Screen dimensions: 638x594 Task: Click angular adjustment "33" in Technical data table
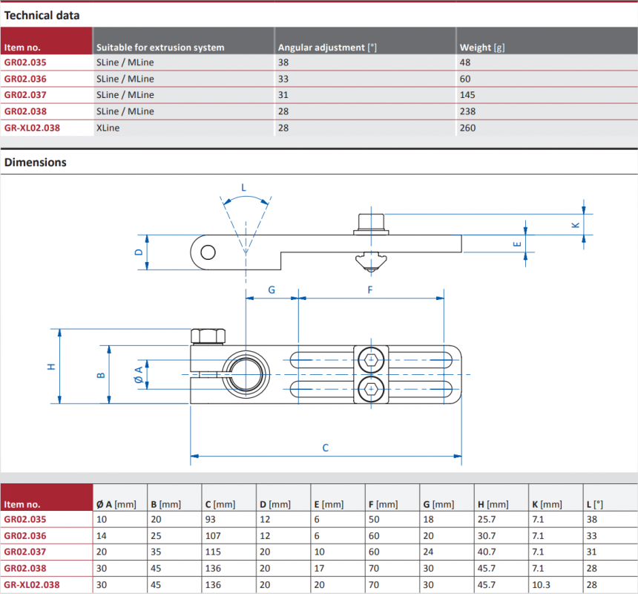[x=283, y=79]
